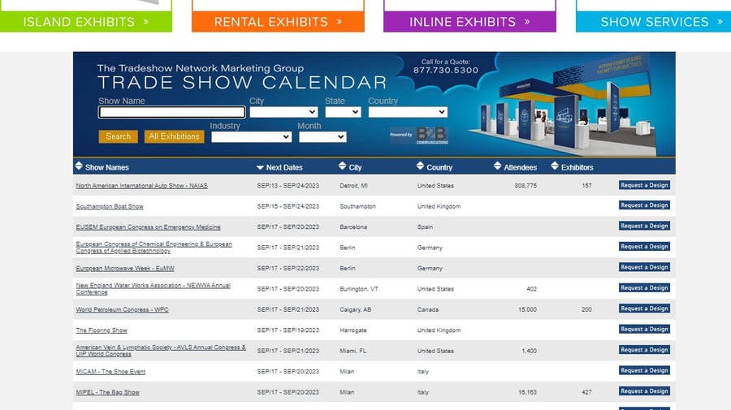This screenshot has width=731, height=410.
Task: Open European Congress of Chemical Engineering link
Action: (154, 248)
